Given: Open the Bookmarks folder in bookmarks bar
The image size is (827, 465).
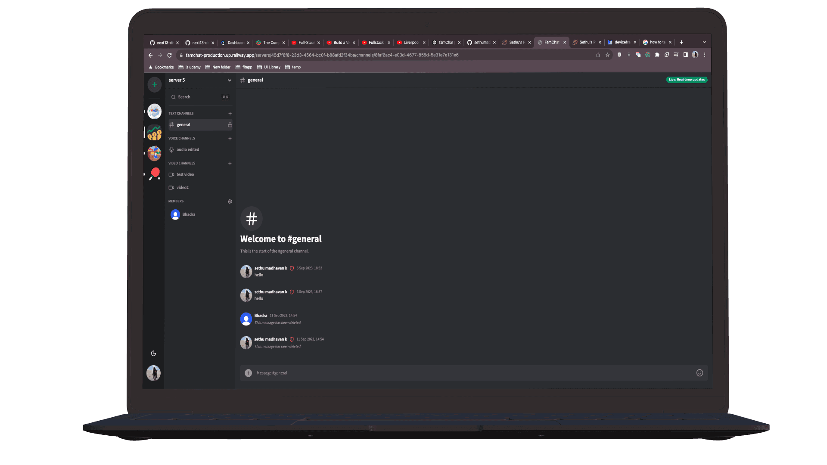Looking at the screenshot, I should click(x=161, y=67).
